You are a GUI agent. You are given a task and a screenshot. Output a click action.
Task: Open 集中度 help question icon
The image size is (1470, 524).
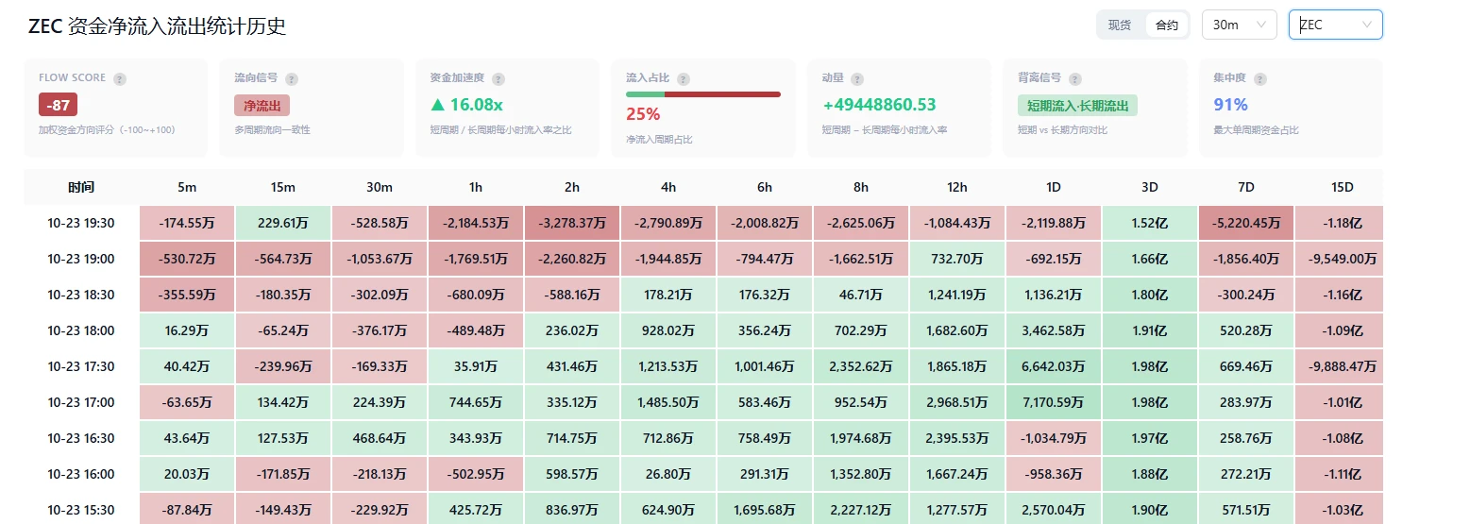click(x=1259, y=79)
